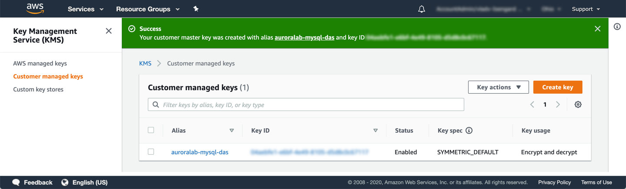The image size is (626, 189).
Task: Go to previous page of keys
Action: [x=532, y=104]
